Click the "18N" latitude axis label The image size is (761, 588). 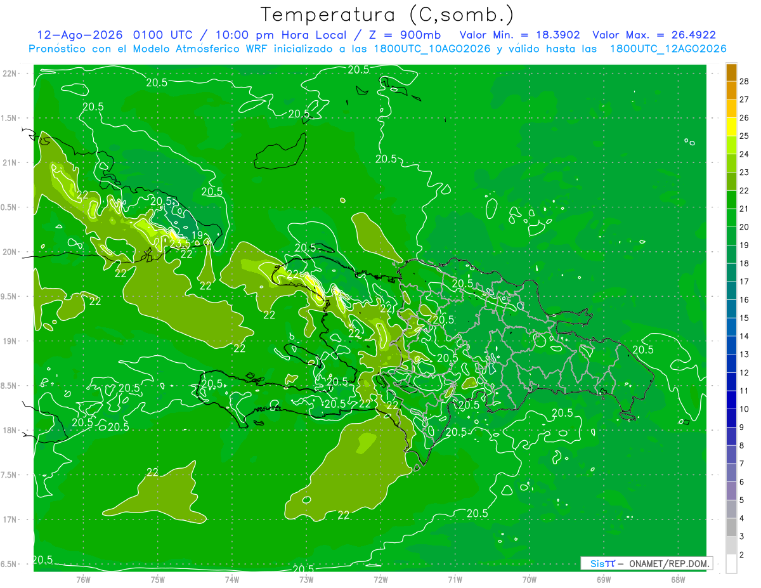pos(10,431)
